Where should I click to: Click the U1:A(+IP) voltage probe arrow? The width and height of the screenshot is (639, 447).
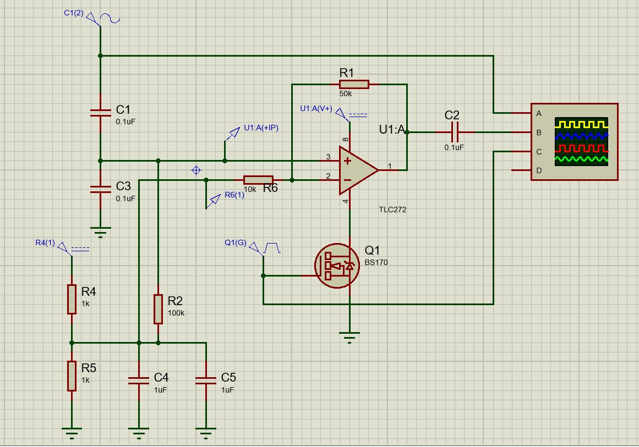(x=233, y=134)
